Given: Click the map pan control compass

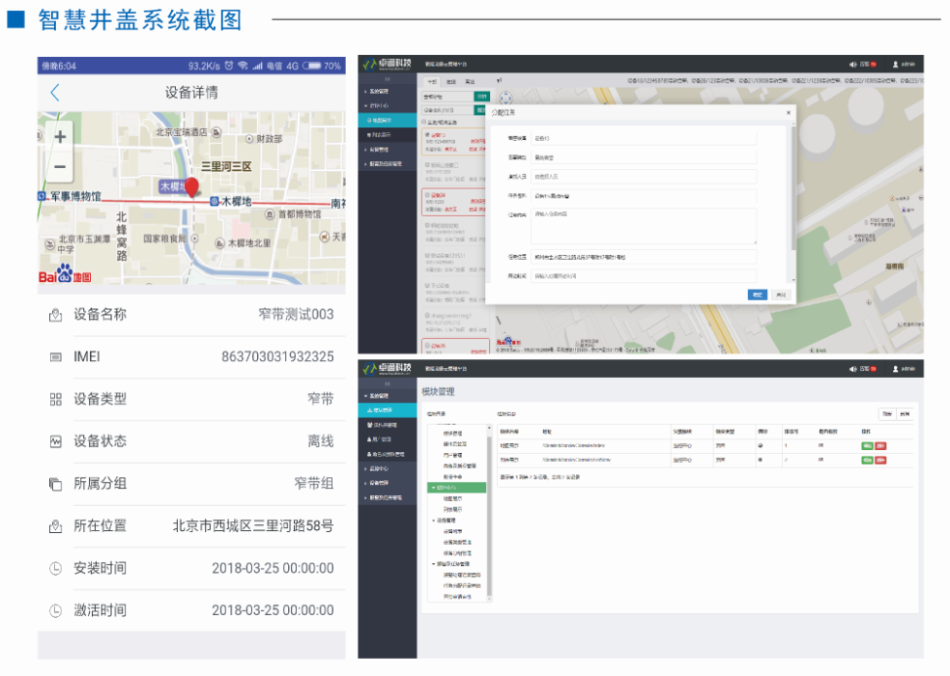Looking at the screenshot, I should coord(505,99).
